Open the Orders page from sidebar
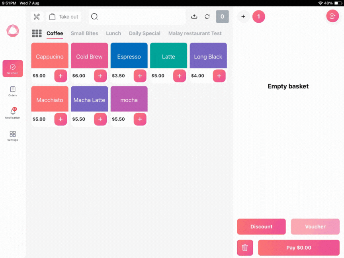344x258 pixels. pyautogui.click(x=13, y=91)
